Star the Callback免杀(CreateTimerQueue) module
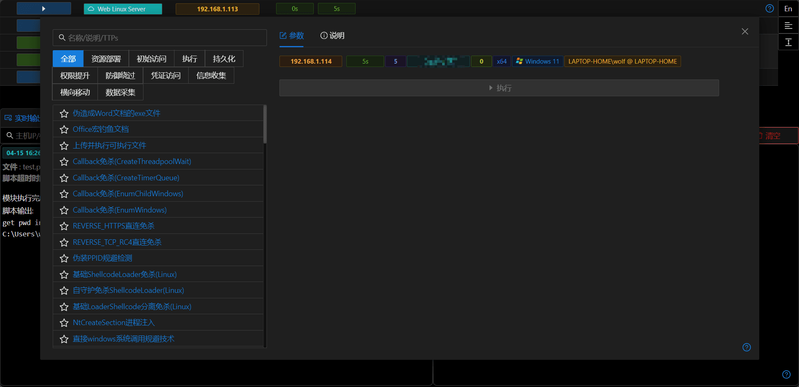799x387 pixels. tap(64, 178)
